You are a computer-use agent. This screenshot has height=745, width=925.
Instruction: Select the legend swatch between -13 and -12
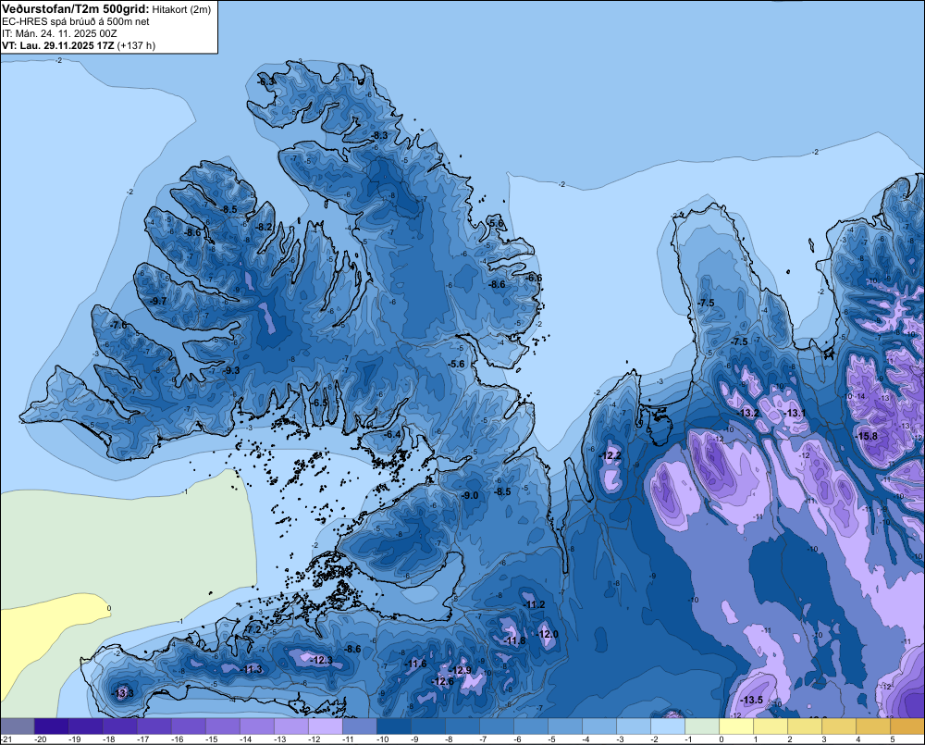pyautogui.click(x=290, y=726)
